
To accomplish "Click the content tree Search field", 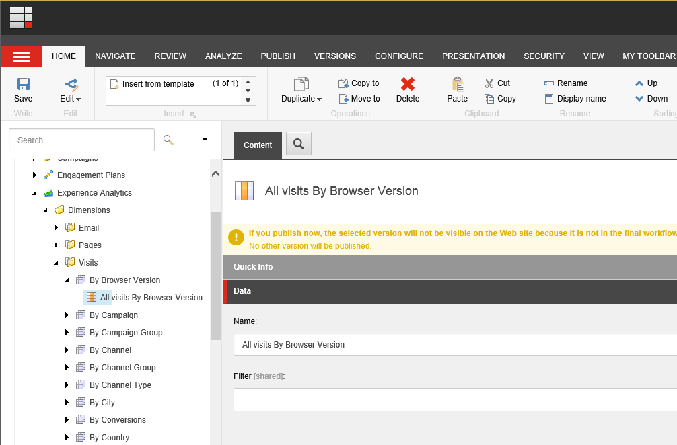I will pyautogui.click(x=81, y=140).
